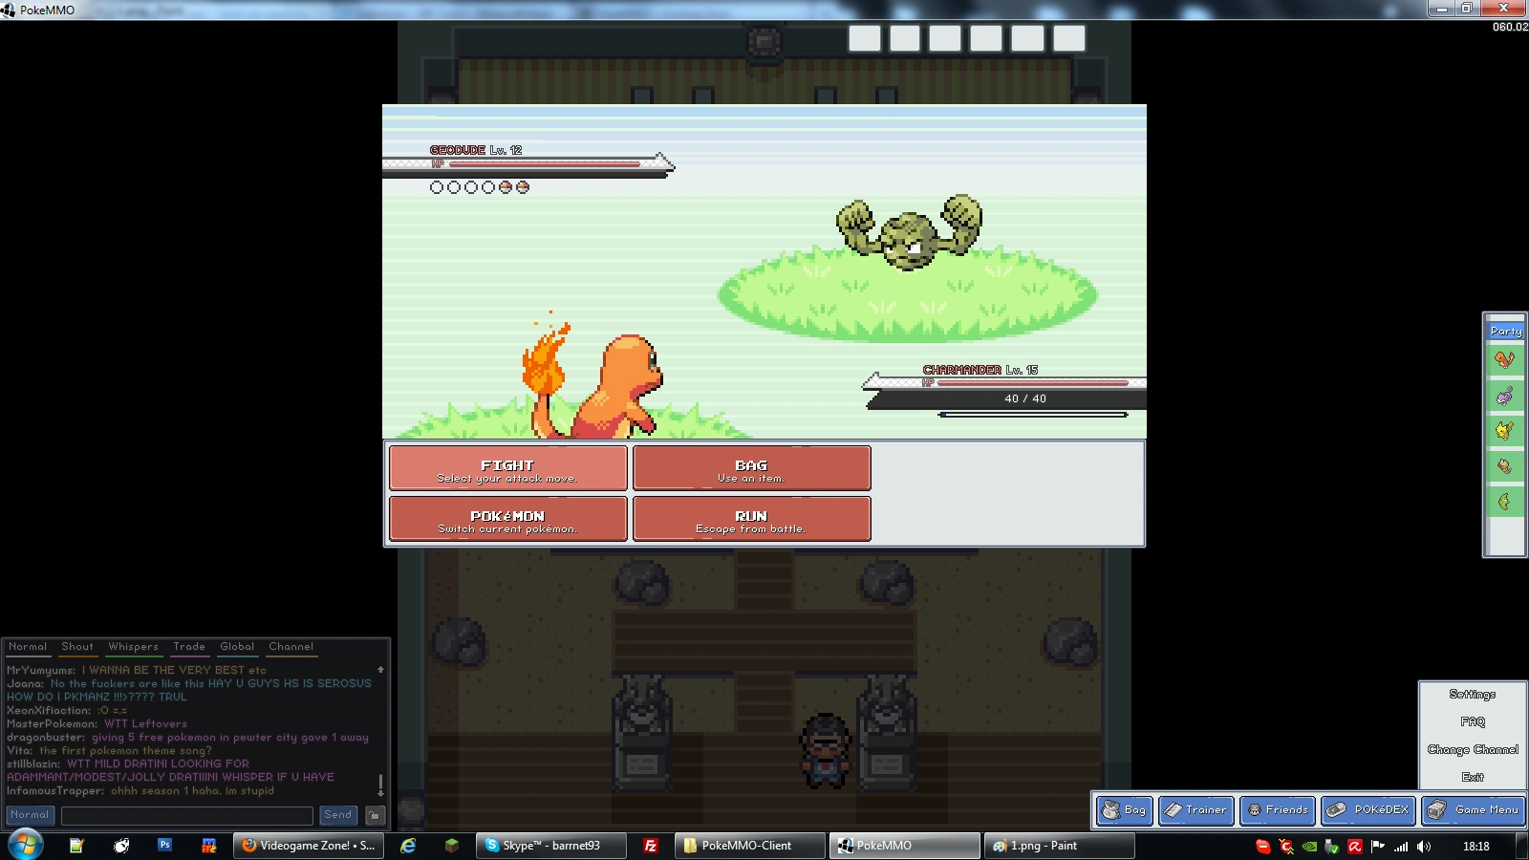This screenshot has height=860, width=1529.
Task: Select Change Channel in the game menu
Action: [1473, 750]
